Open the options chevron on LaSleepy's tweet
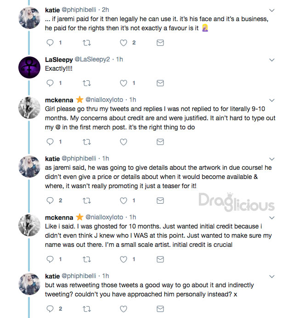 [x=272, y=60]
